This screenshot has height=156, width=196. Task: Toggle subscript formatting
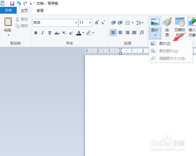click(x=64, y=33)
